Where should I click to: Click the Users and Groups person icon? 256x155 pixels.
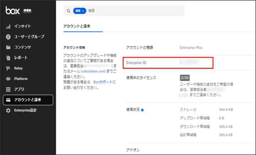[x=8, y=37]
